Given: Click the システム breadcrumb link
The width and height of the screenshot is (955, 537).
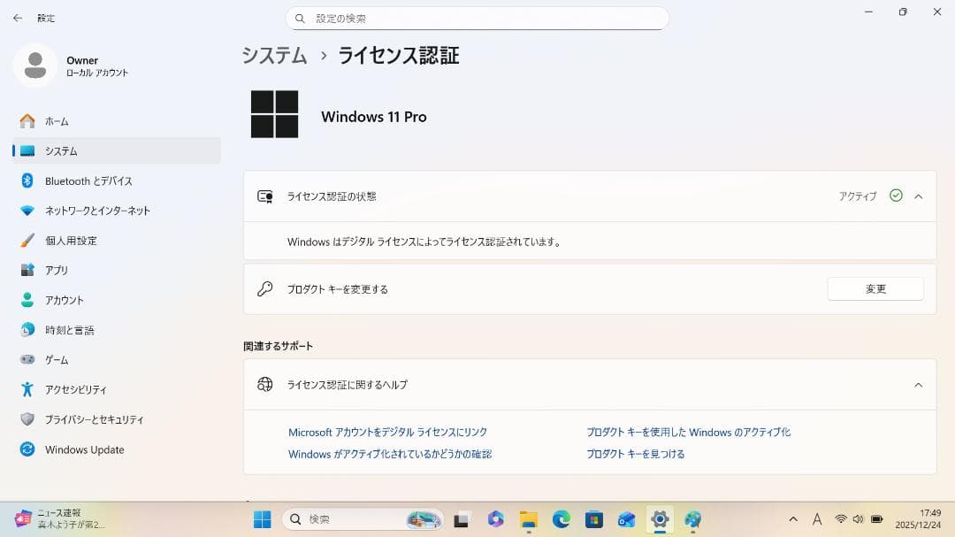Looking at the screenshot, I should coord(275,56).
